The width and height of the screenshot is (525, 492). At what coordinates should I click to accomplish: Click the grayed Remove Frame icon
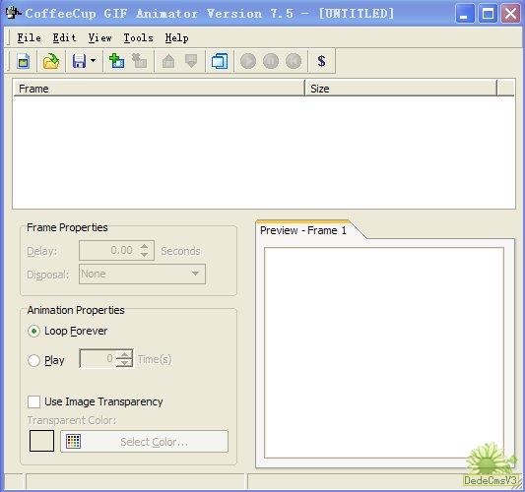coord(139,61)
